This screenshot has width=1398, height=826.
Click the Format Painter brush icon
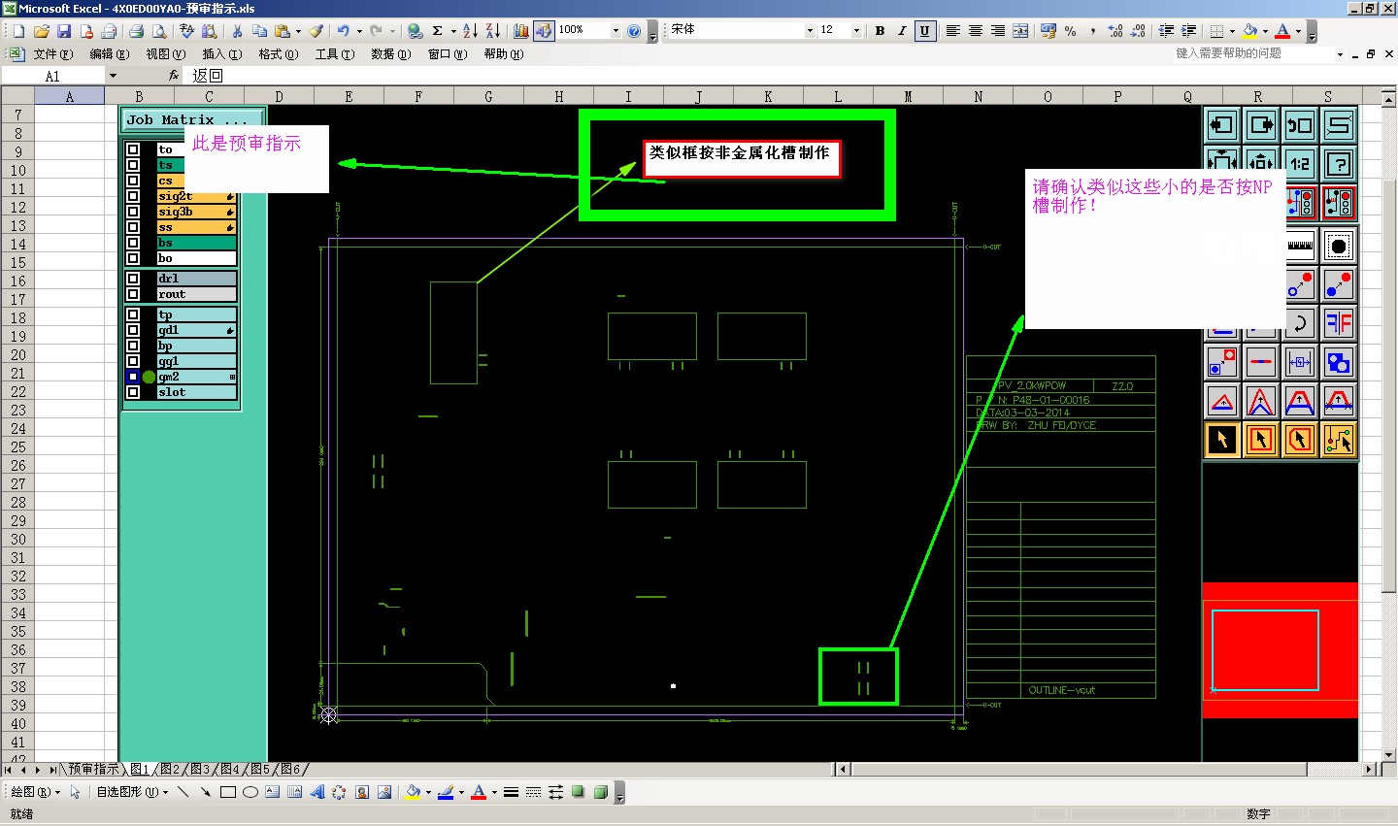316,31
